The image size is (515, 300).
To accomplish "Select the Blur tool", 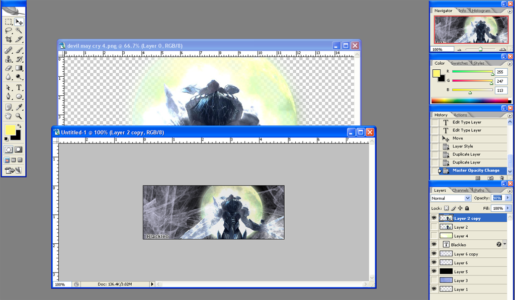I will tap(9, 77).
